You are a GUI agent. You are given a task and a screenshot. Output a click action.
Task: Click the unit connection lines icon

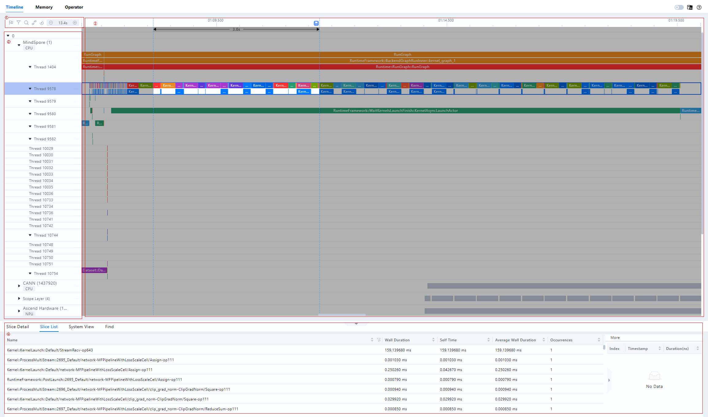click(x=34, y=23)
